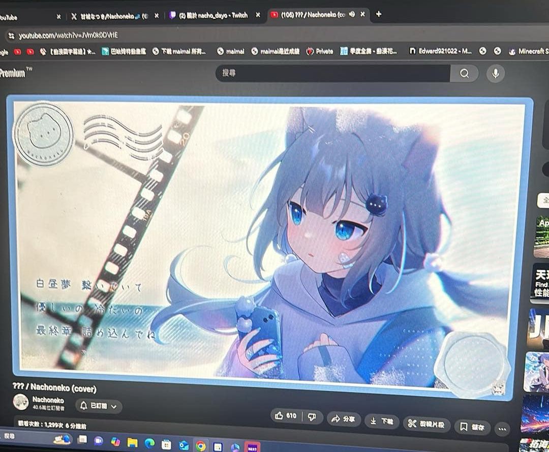Click the 40.6萬位訂閱者 subscriber count

pyautogui.click(x=48, y=408)
